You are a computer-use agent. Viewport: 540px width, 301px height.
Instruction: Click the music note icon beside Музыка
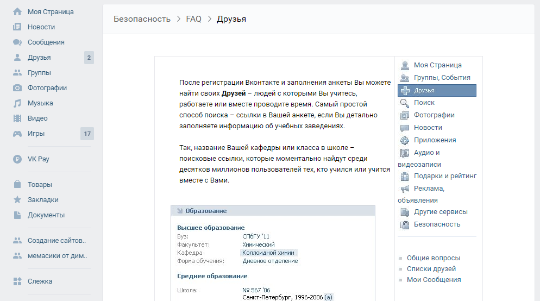17,103
